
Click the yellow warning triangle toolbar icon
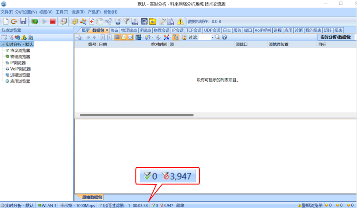180,21
